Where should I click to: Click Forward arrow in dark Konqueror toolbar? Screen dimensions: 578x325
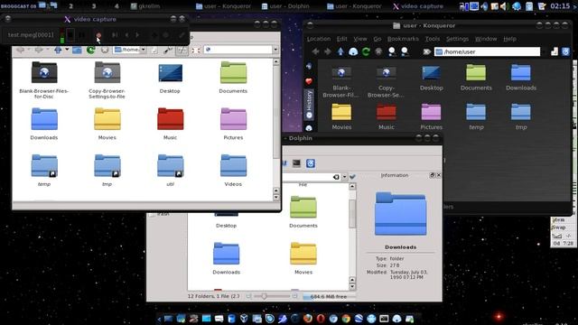click(328, 51)
